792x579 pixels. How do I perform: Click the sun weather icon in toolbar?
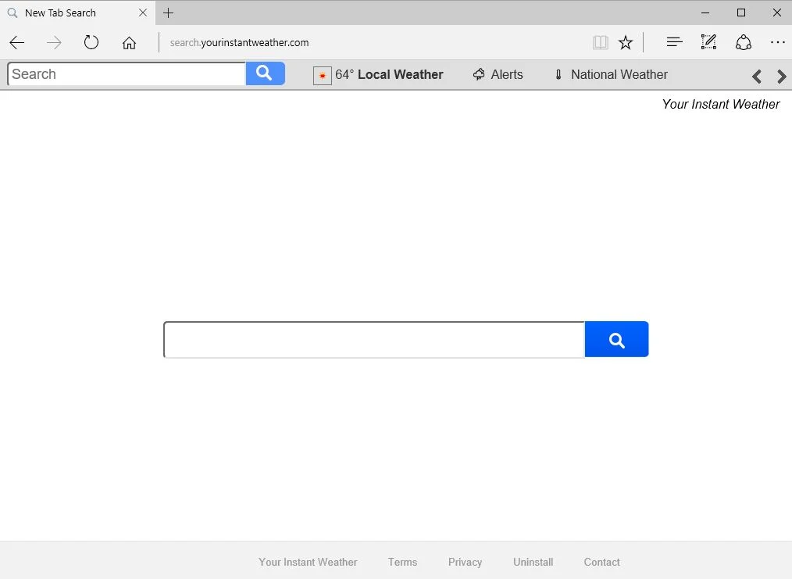click(323, 75)
